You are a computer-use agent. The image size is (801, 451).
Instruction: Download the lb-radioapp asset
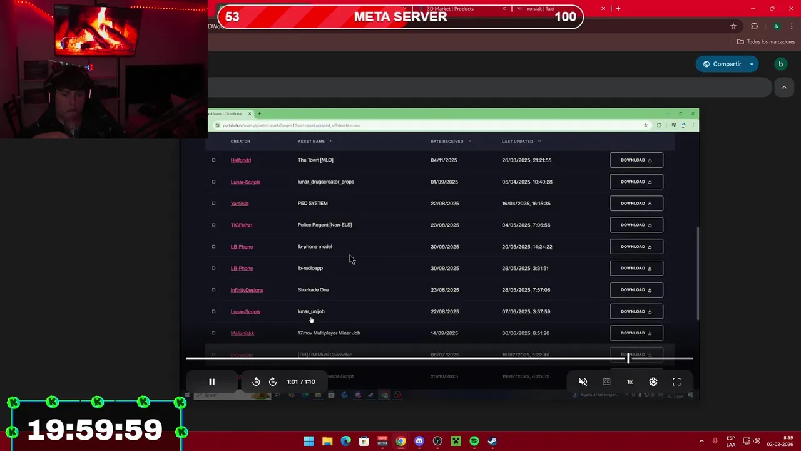pyautogui.click(x=636, y=268)
